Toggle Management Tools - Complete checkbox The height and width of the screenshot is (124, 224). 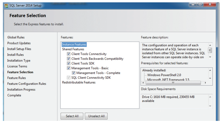click(x=74, y=73)
